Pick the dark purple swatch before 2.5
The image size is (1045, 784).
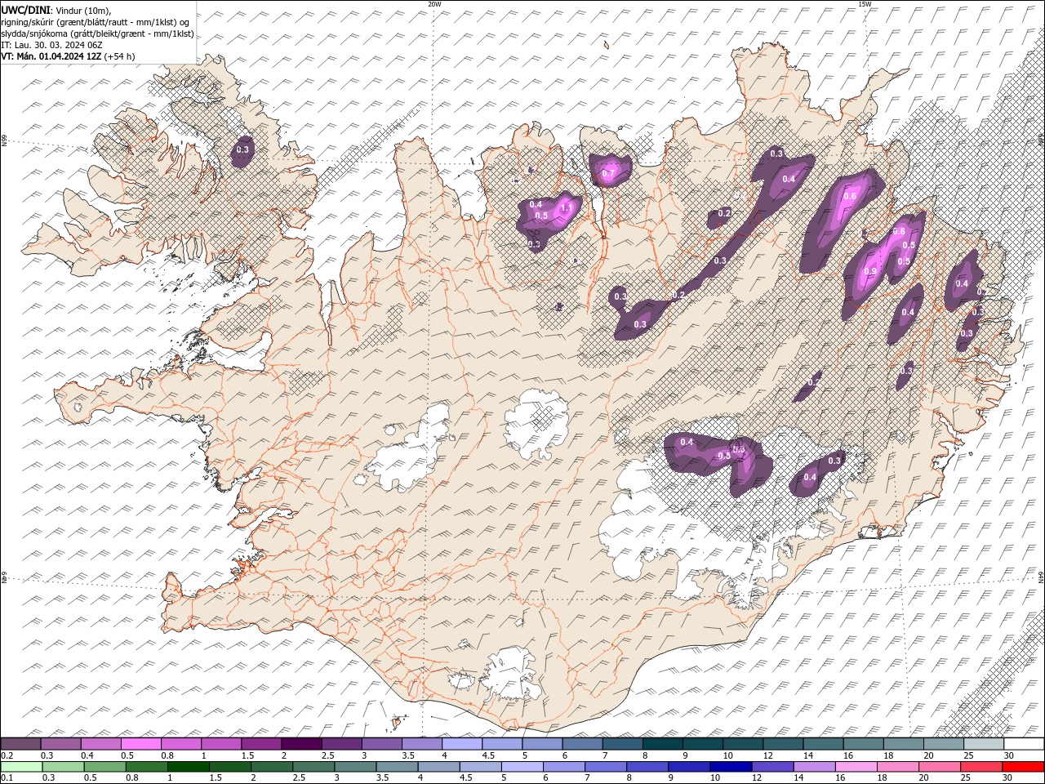pos(302,744)
